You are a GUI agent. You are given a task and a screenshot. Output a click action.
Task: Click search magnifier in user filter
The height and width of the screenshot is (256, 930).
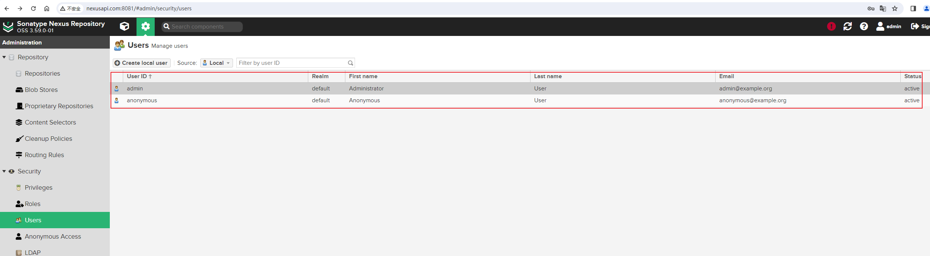[x=350, y=63]
